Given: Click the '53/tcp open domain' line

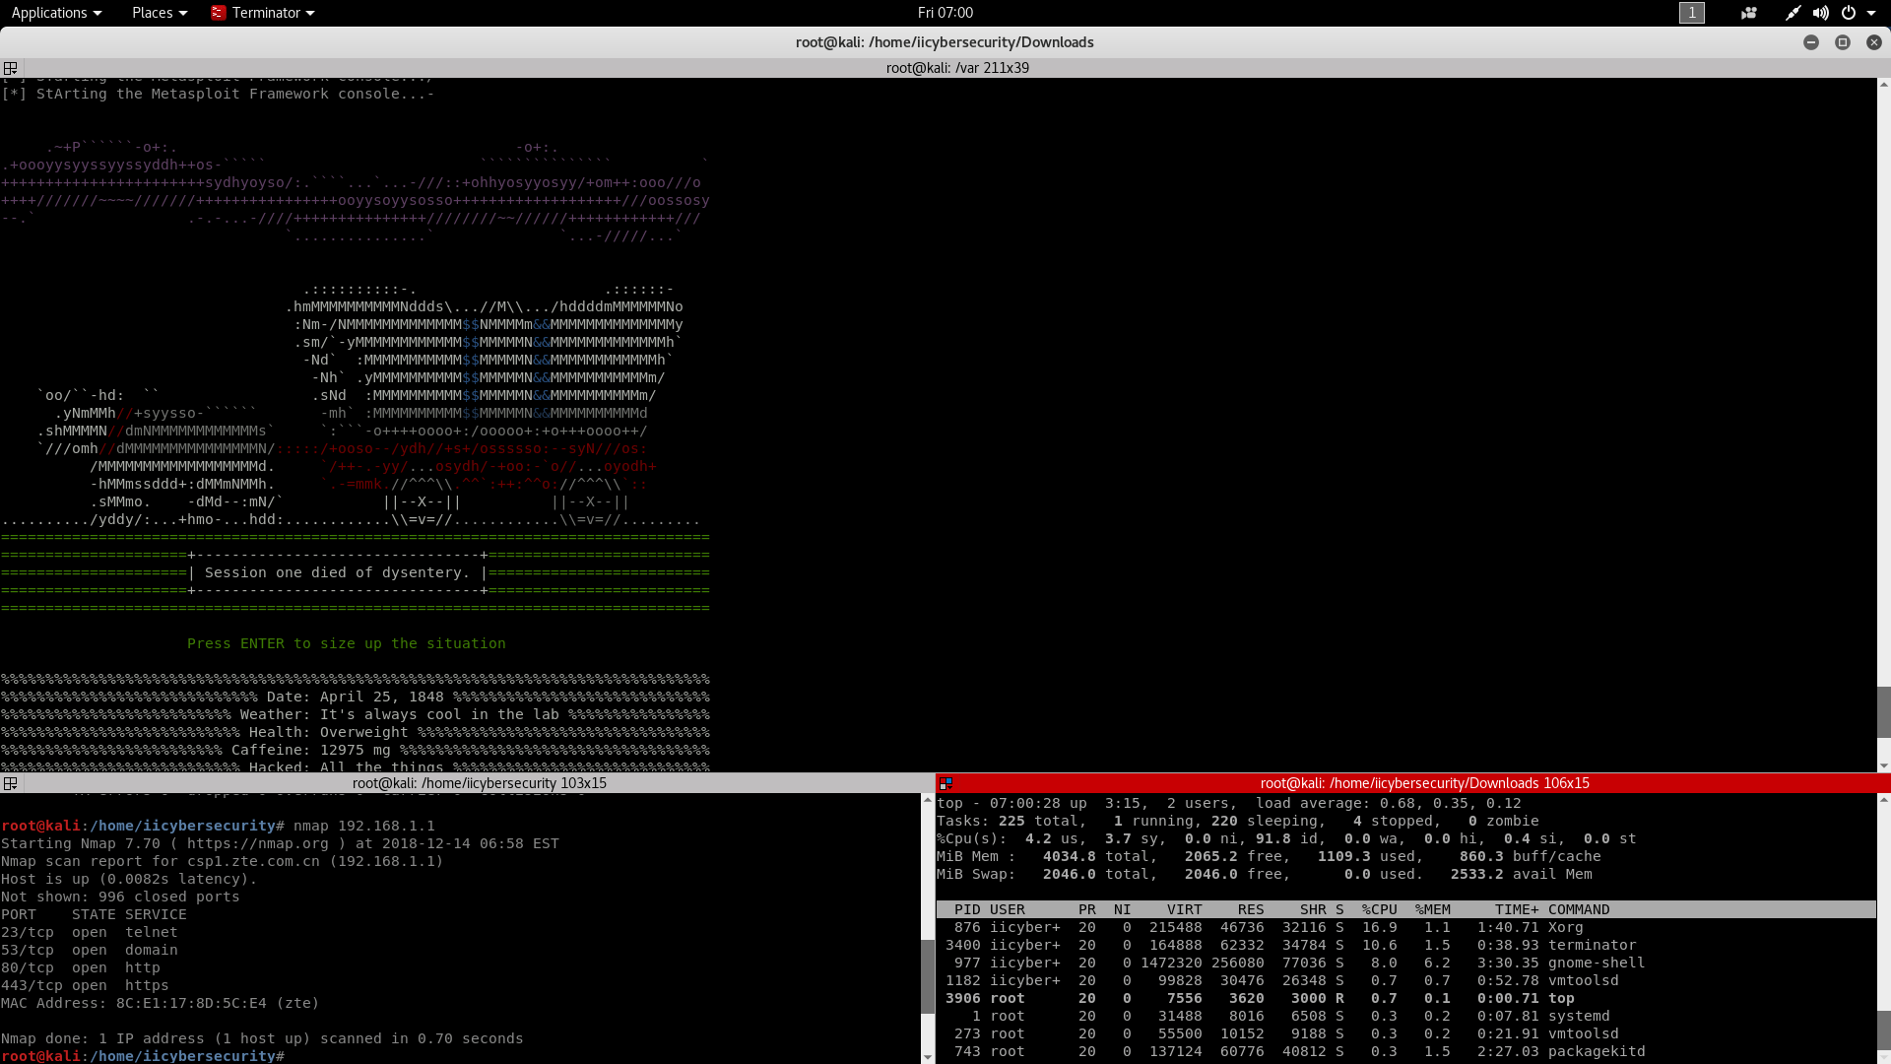Looking at the screenshot, I should click(90, 950).
